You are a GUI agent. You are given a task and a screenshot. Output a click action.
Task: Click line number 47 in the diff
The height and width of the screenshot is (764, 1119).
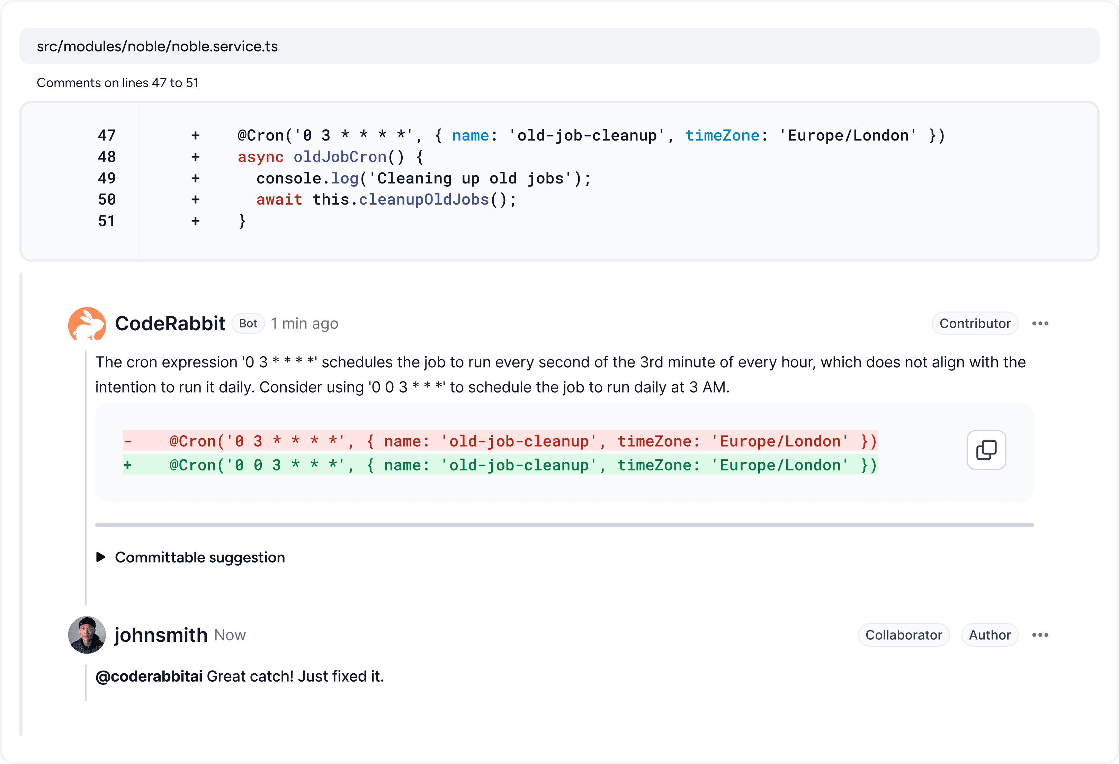pos(107,135)
